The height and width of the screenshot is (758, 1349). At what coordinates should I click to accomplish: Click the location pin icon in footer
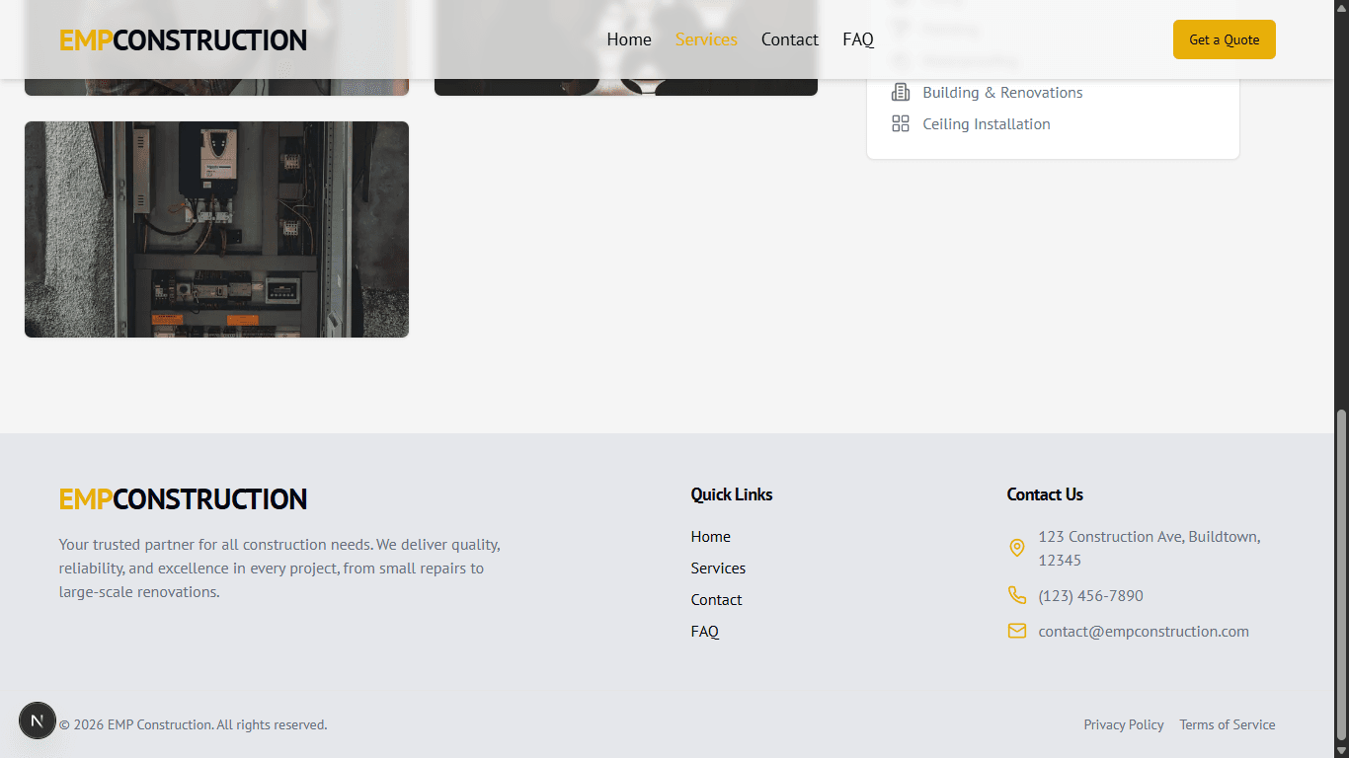pos(1016,548)
